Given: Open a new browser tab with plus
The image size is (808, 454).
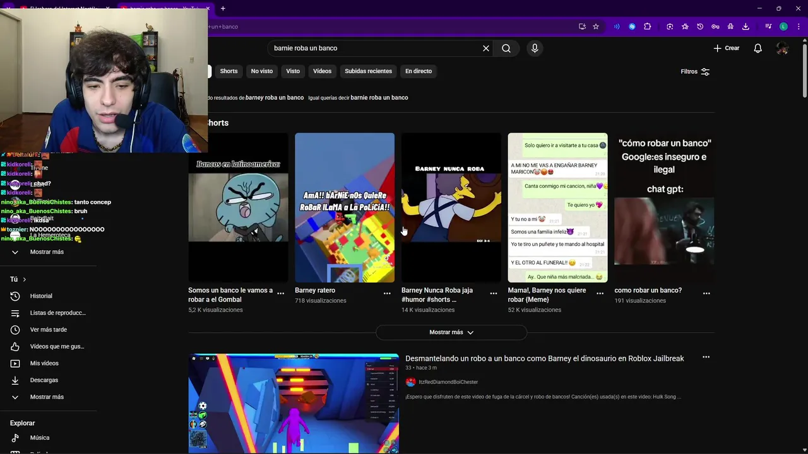Looking at the screenshot, I should point(223,8).
